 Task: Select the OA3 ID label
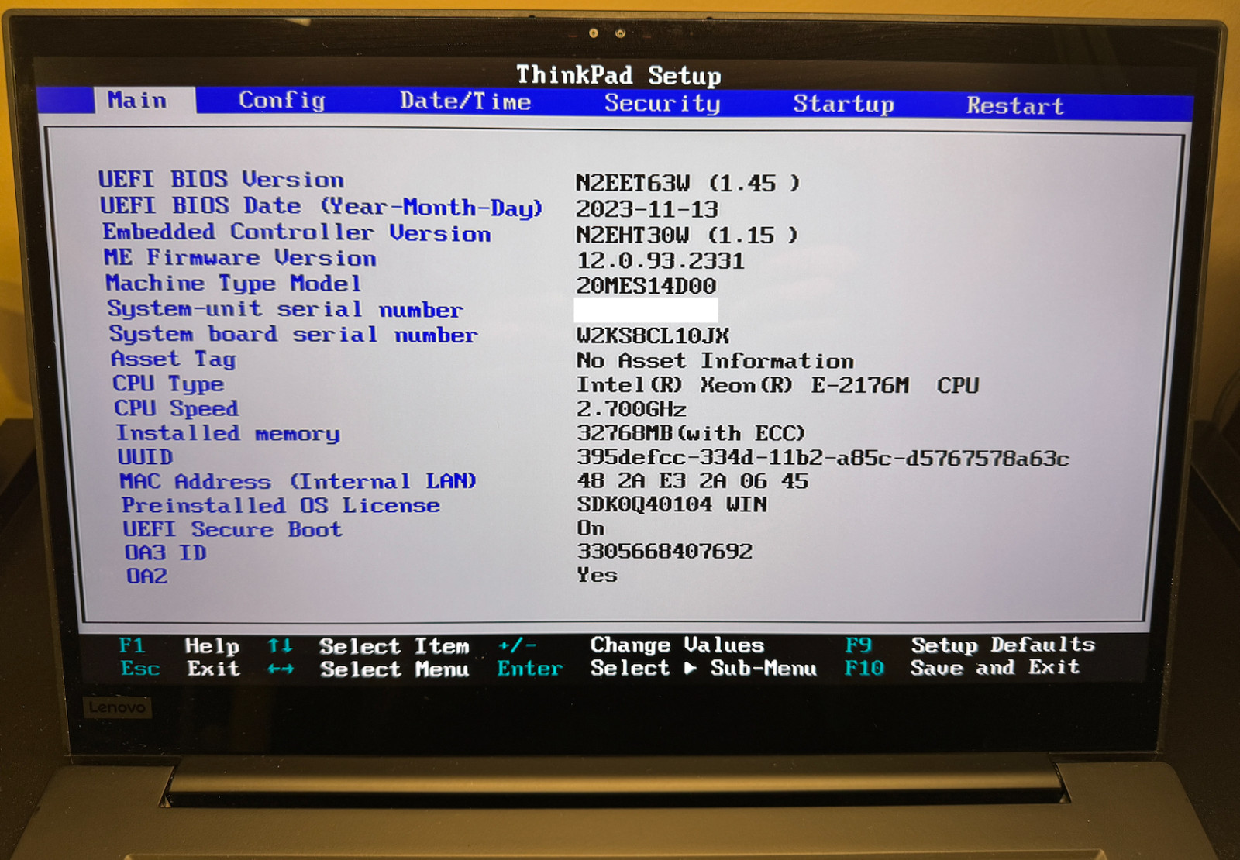(165, 552)
